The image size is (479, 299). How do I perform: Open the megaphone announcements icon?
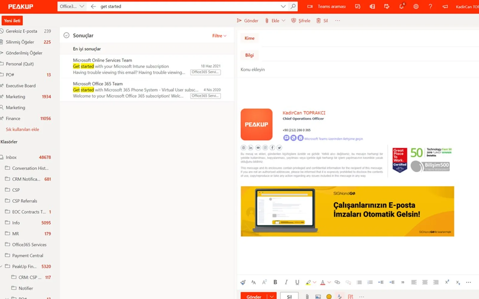coord(445,6)
